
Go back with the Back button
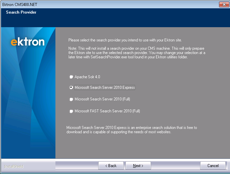click(x=111, y=166)
